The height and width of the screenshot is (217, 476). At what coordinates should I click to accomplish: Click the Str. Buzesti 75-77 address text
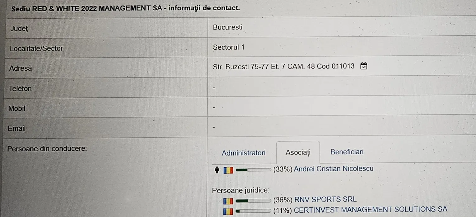[x=283, y=66]
